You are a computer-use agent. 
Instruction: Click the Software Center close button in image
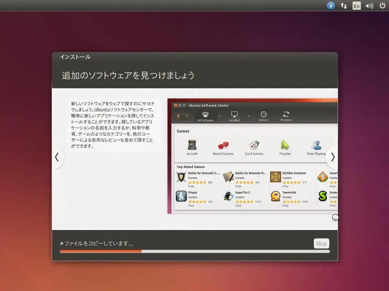(176, 105)
